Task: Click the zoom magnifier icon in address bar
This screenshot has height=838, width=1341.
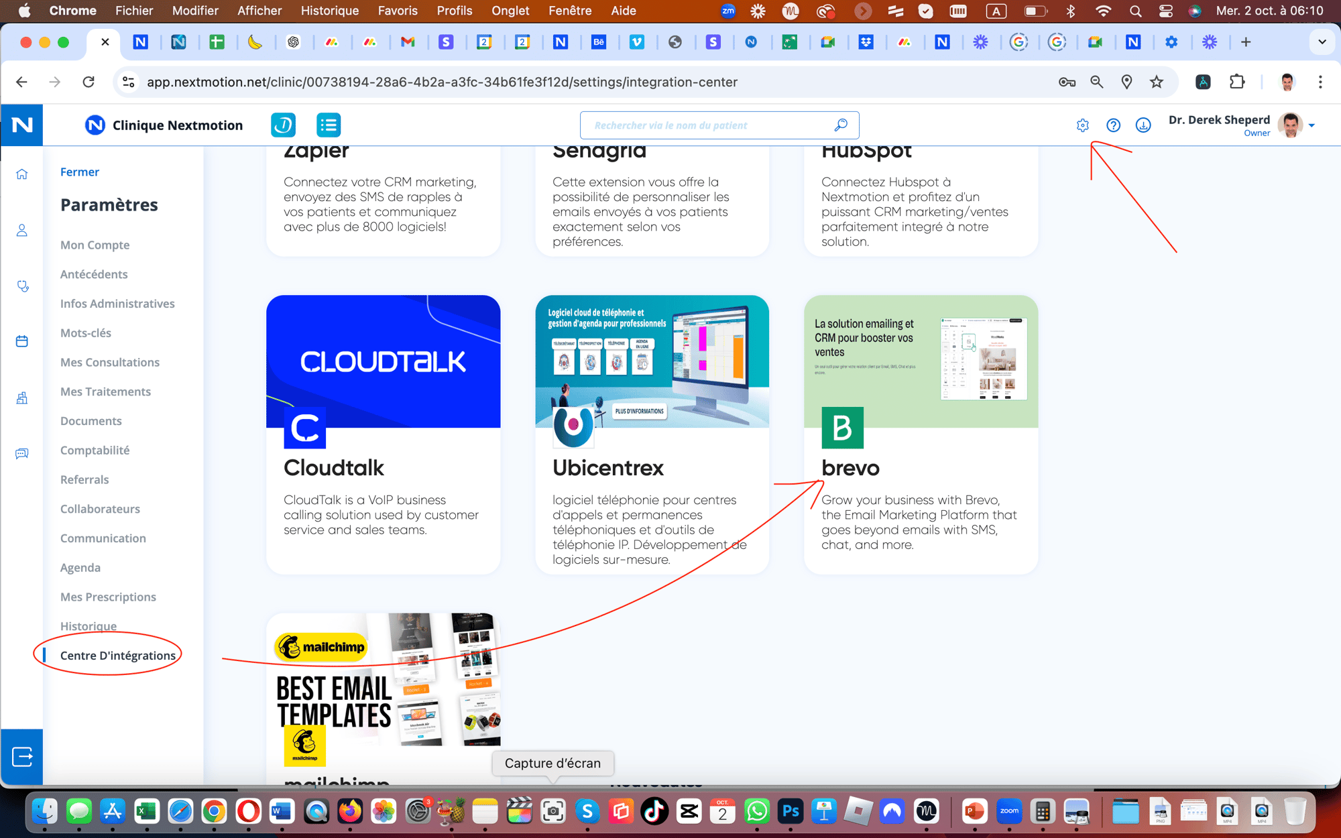Action: (x=1097, y=82)
